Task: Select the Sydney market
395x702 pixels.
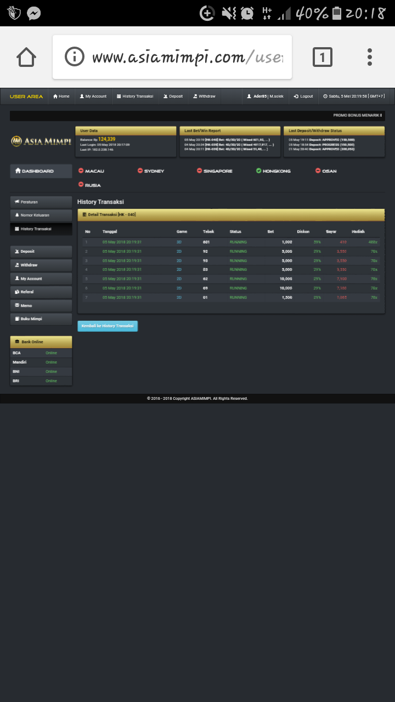Action: 151,171
